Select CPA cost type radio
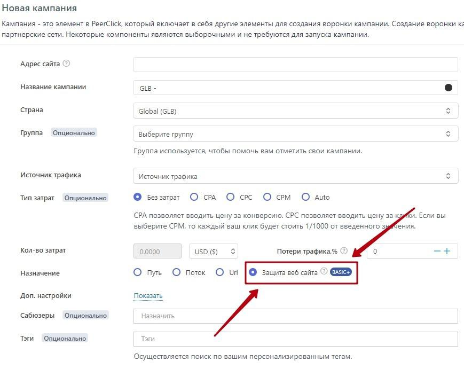 coord(194,197)
